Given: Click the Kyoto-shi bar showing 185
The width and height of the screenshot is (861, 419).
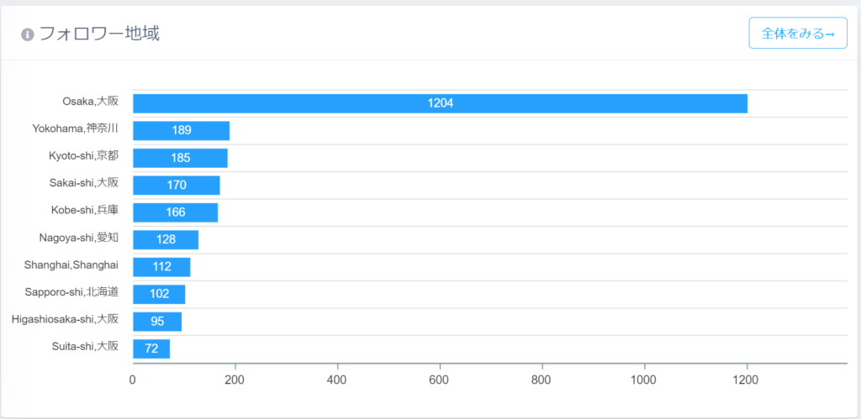Looking at the screenshot, I should tap(180, 158).
